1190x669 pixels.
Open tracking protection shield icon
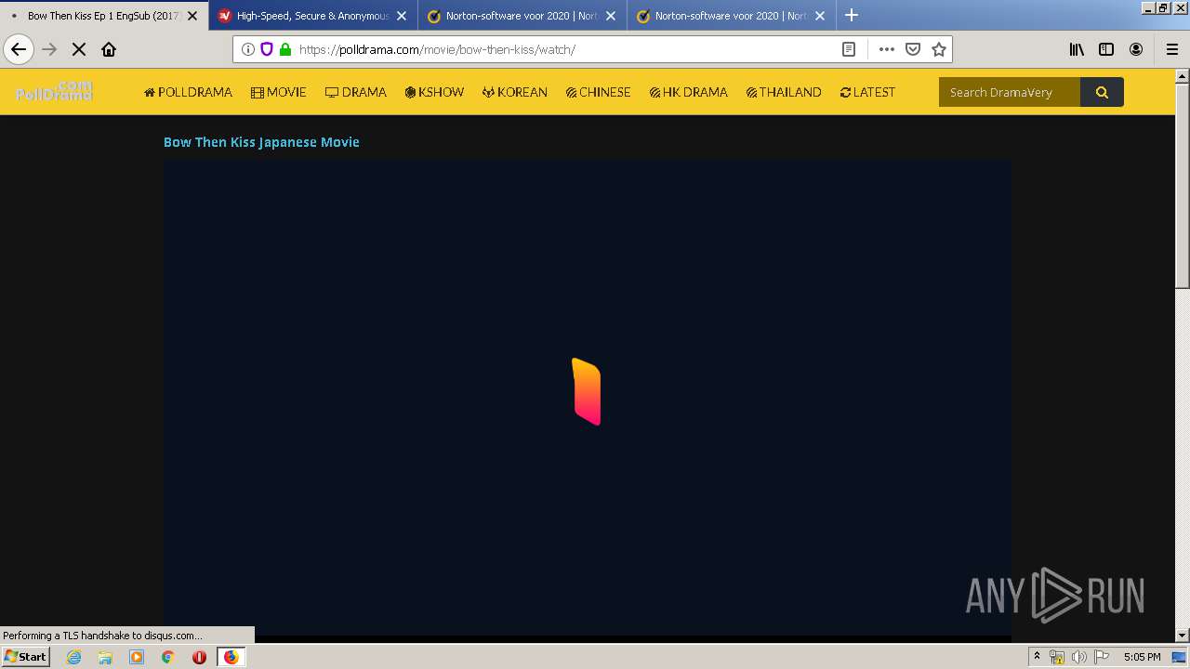point(267,49)
